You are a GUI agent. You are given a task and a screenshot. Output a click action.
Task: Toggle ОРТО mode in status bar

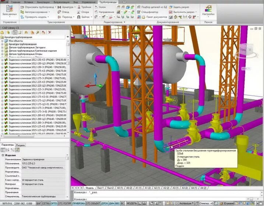[x=54, y=203]
